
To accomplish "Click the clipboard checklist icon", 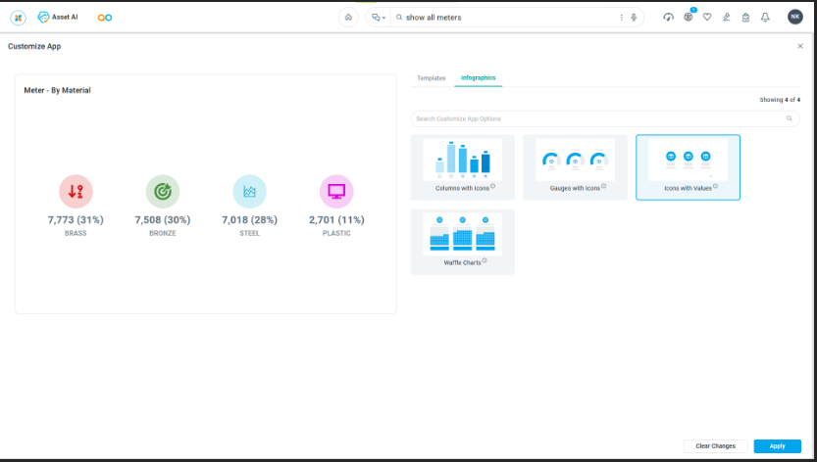I will [x=745, y=18].
